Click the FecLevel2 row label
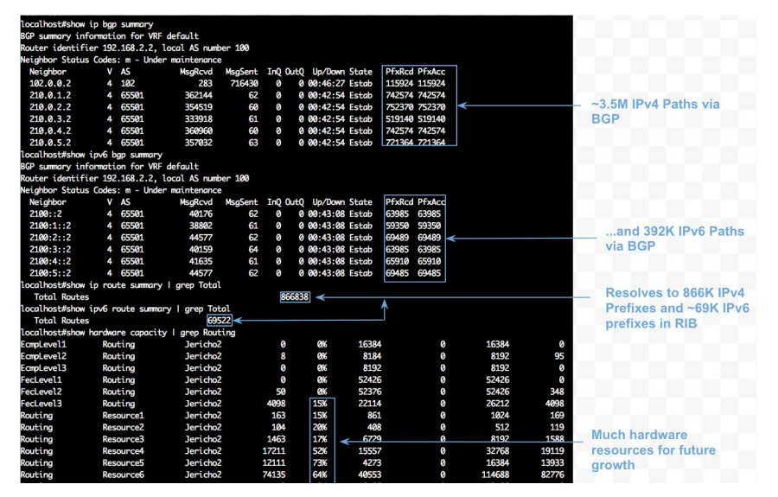Screen dimensions: 778x497 [41, 392]
